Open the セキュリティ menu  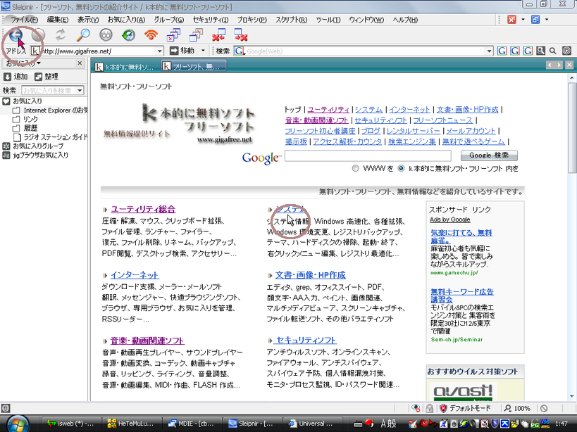coord(211,20)
